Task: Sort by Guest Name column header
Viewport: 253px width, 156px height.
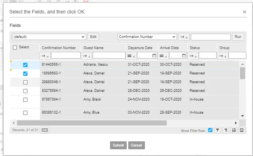Action: pyautogui.click(x=93, y=48)
